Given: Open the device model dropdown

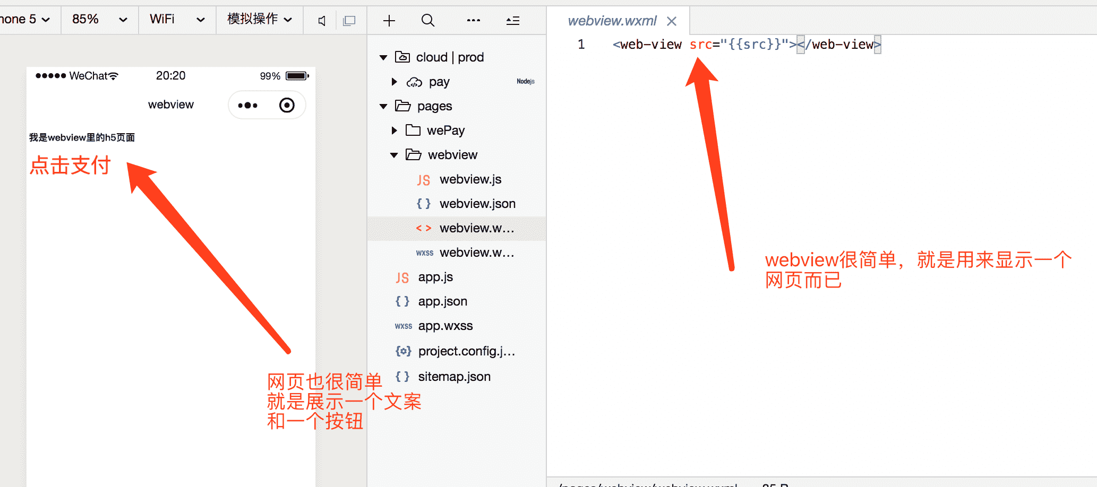Looking at the screenshot, I should [25, 20].
